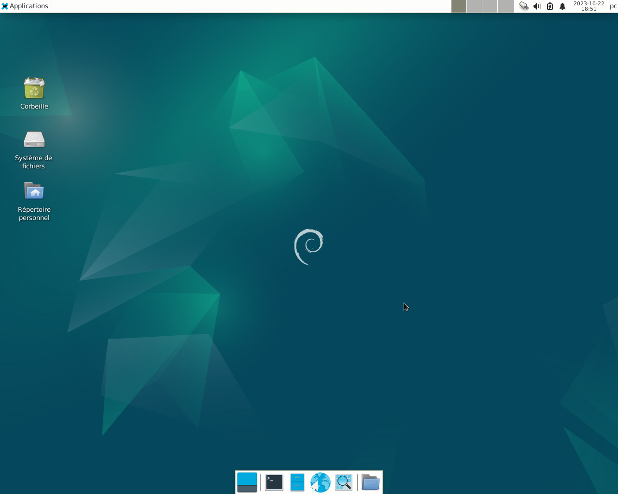Click the Show Desktop dock icon
The image size is (618, 494).
pyautogui.click(x=247, y=482)
